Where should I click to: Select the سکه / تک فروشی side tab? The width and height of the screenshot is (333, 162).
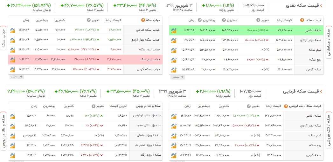328,130
